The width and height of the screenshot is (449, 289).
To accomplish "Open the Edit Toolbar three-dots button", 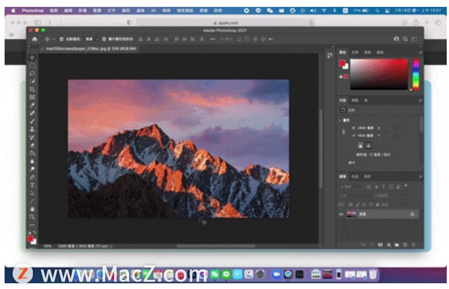I will pos(32,225).
